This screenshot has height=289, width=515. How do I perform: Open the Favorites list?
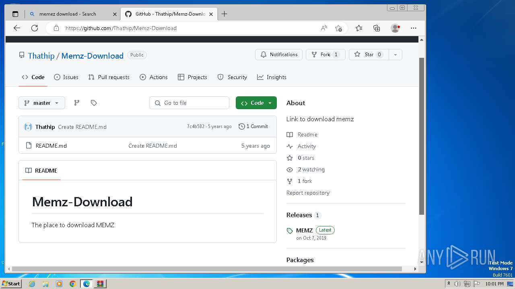(359, 28)
